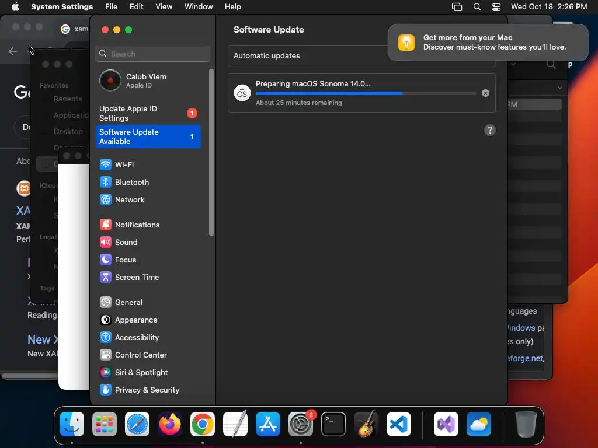The width and height of the screenshot is (598, 448).
Task: Open the Get more from your Mac notification
Action: tap(488, 43)
